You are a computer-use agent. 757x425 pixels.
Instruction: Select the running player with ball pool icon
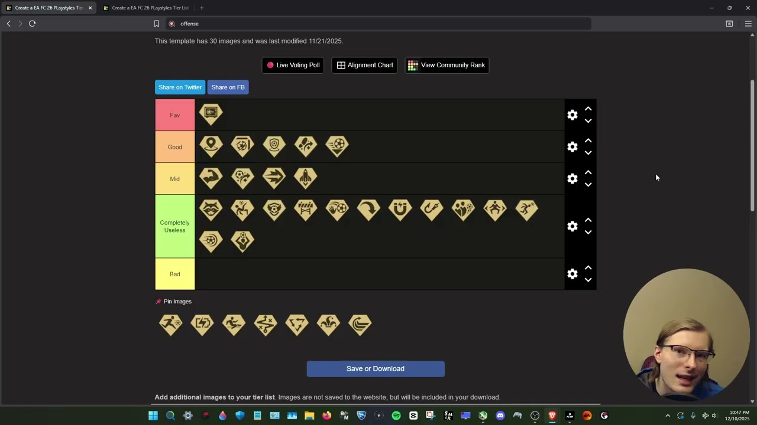coord(171,324)
